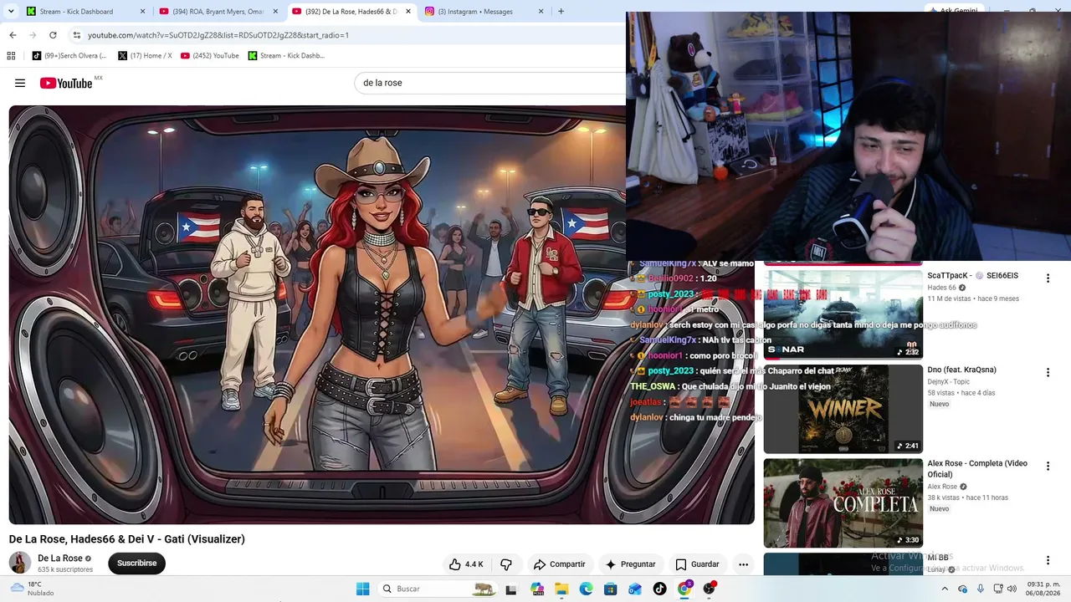The width and height of the screenshot is (1071, 602).
Task: Open weather widget showing 18°C Nublado
Action: tap(33, 589)
